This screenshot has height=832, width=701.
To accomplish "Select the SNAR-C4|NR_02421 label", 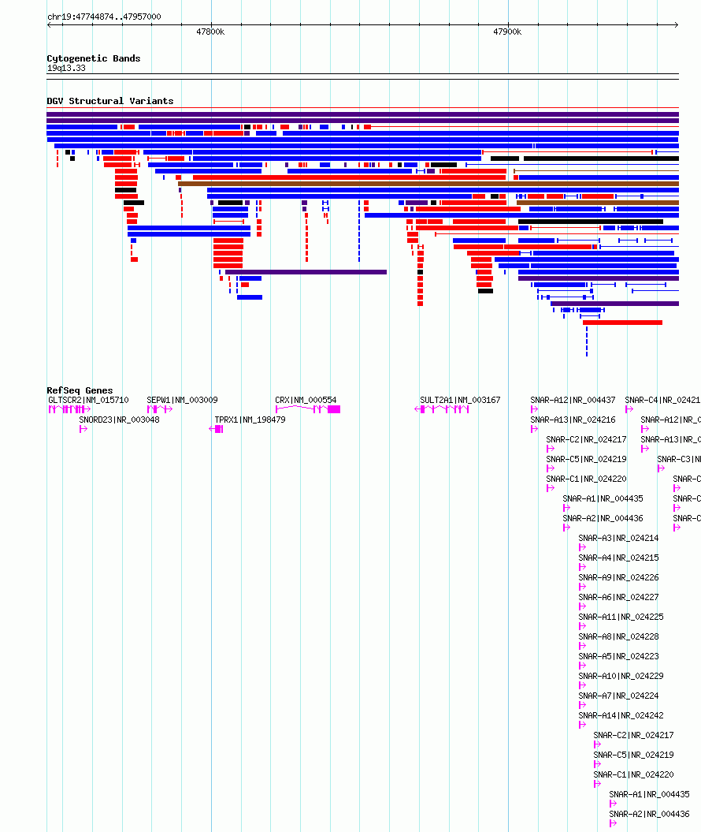I will coord(662,400).
